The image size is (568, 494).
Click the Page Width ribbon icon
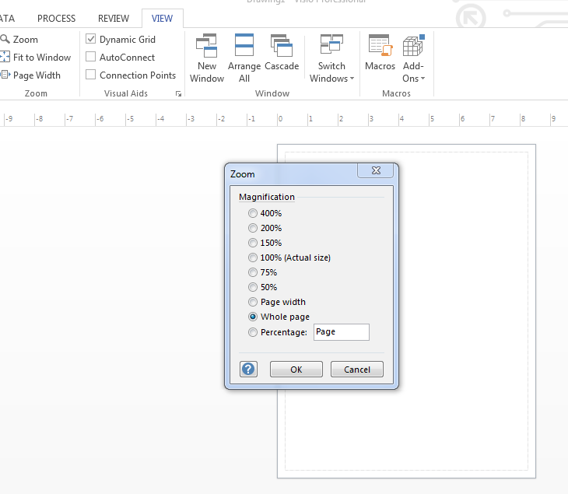(x=5, y=75)
